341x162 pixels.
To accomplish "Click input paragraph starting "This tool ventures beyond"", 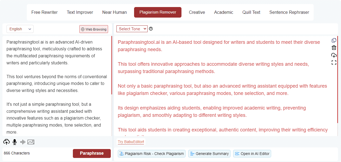I will point(57,84).
